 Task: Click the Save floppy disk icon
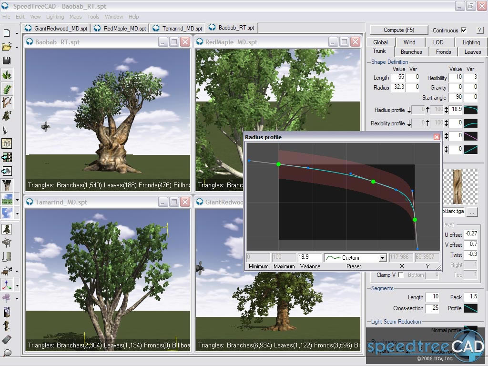(x=7, y=61)
